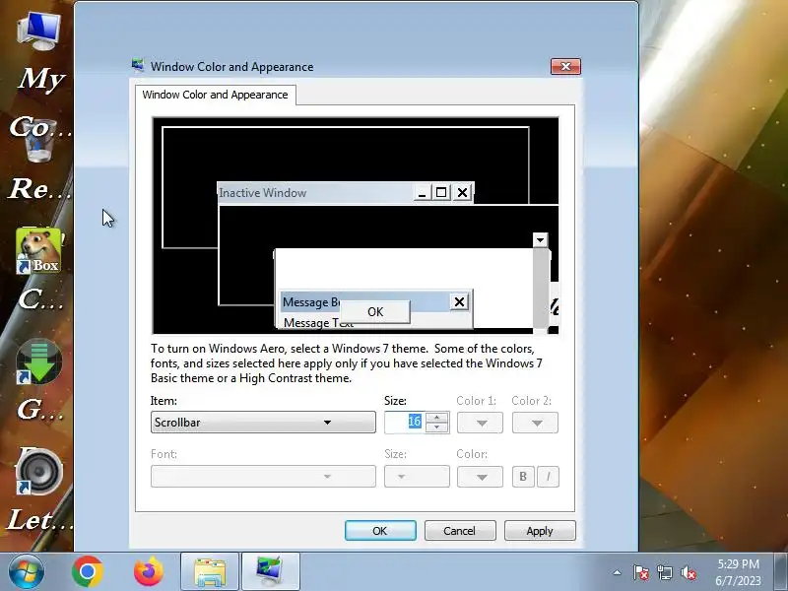Click the item Size field showing 16

[405, 423]
